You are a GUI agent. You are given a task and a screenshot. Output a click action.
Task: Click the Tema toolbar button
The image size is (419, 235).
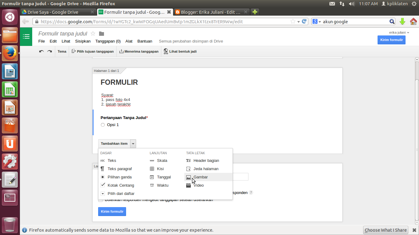(x=62, y=51)
